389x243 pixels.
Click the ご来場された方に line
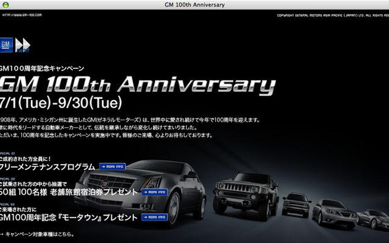point(18,209)
